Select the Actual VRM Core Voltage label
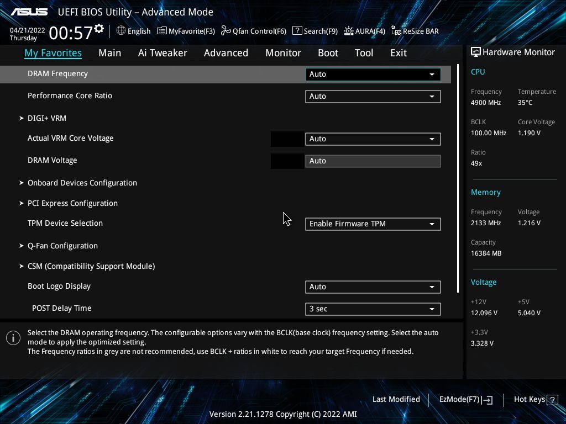 [70, 138]
